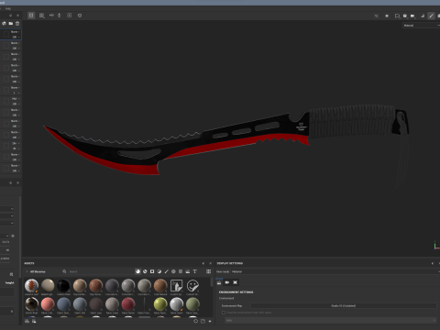Select the pink fabric material sphere
The image size is (440, 330).
pos(48,304)
